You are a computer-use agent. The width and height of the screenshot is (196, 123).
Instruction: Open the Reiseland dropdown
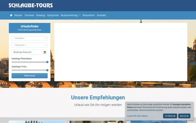29,38
